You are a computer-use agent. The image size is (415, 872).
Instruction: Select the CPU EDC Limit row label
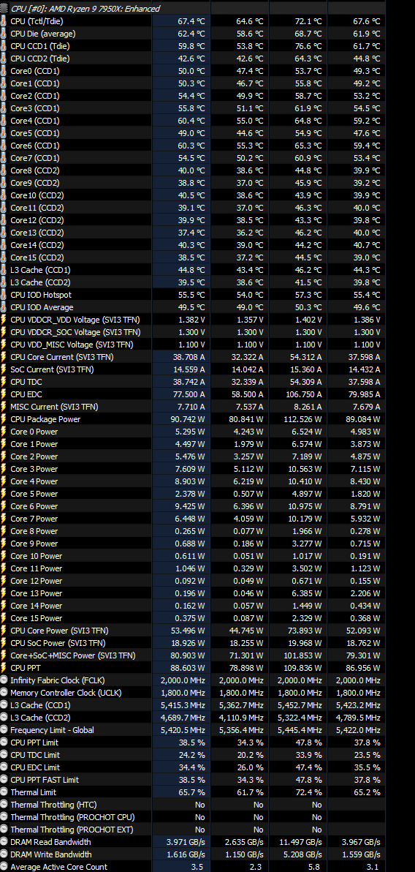(x=35, y=767)
